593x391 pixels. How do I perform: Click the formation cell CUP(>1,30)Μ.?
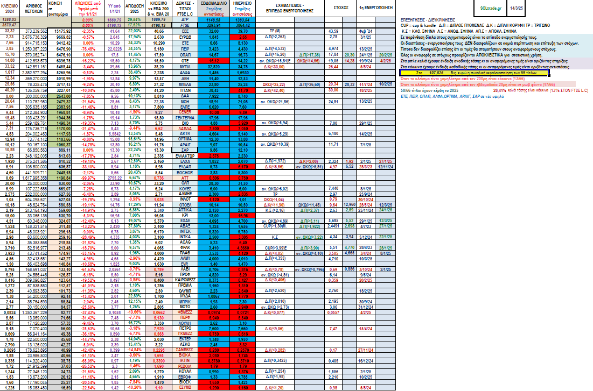click(275, 226)
